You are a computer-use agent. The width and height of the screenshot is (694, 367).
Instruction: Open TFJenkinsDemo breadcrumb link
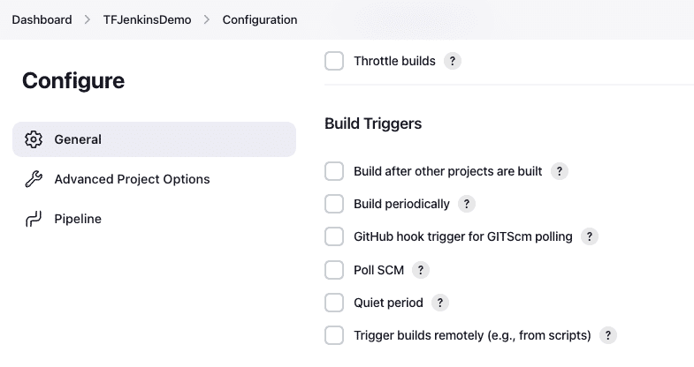(x=147, y=20)
